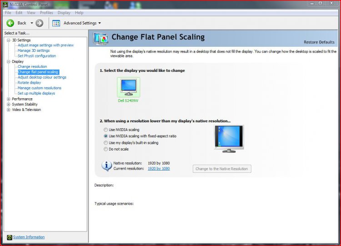Collapse the 3D Settings tree node
The image size is (341, 246).
(9, 40)
